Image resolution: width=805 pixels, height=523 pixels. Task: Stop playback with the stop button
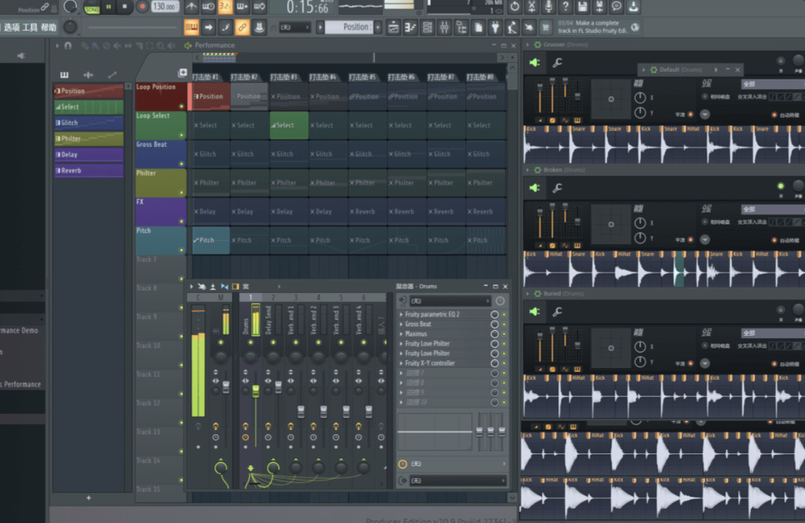click(125, 6)
